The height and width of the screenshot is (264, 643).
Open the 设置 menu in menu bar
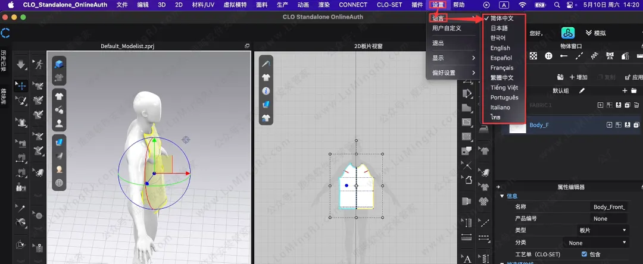[x=438, y=5]
